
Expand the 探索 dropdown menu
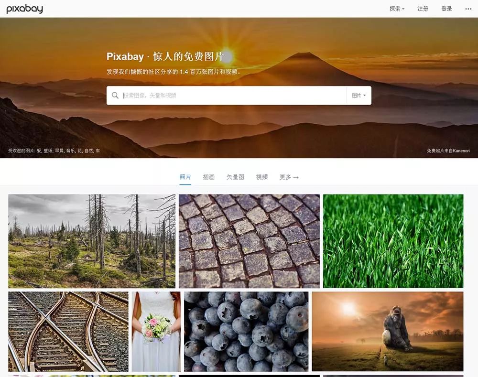pyautogui.click(x=397, y=9)
